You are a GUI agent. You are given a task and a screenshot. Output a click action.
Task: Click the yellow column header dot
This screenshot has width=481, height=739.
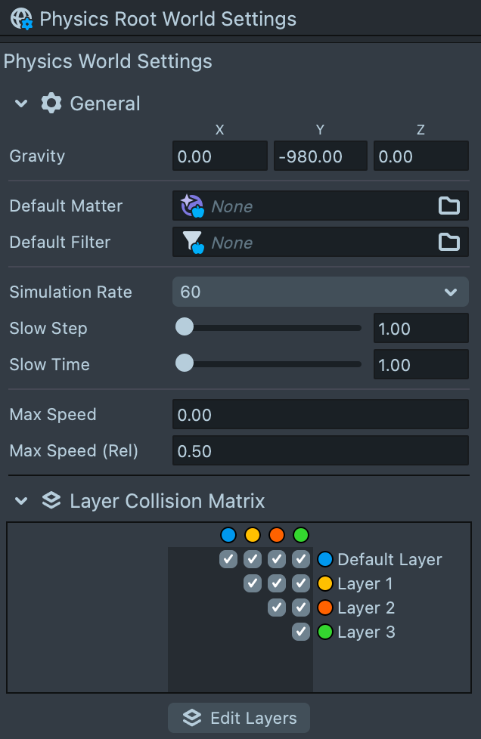tap(253, 535)
